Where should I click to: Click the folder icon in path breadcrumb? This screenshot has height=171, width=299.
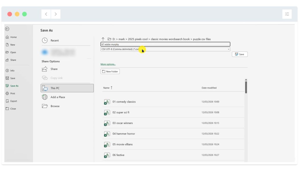[x=109, y=39]
